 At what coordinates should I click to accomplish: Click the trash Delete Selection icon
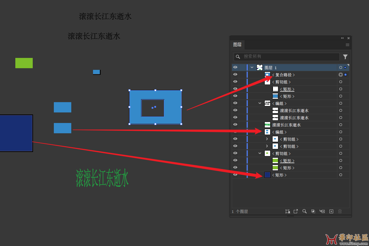click(x=340, y=211)
